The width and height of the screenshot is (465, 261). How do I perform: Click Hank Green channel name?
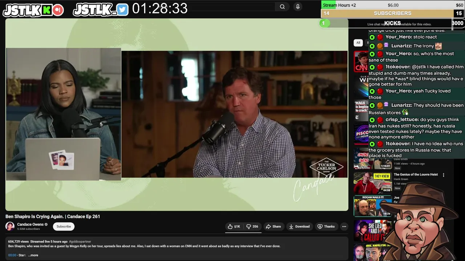[x=402, y=179]
